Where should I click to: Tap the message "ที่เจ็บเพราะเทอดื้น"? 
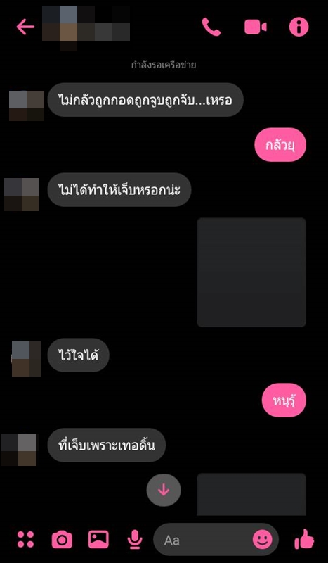[x=107, y=445]
